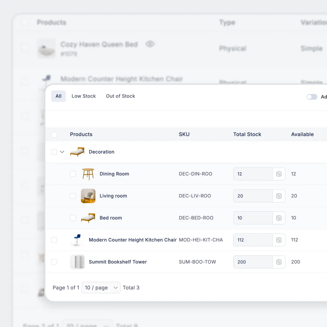Check the Dining Room checkbox
This screenshot has height=327, width=327.
(x=73, y=174)
